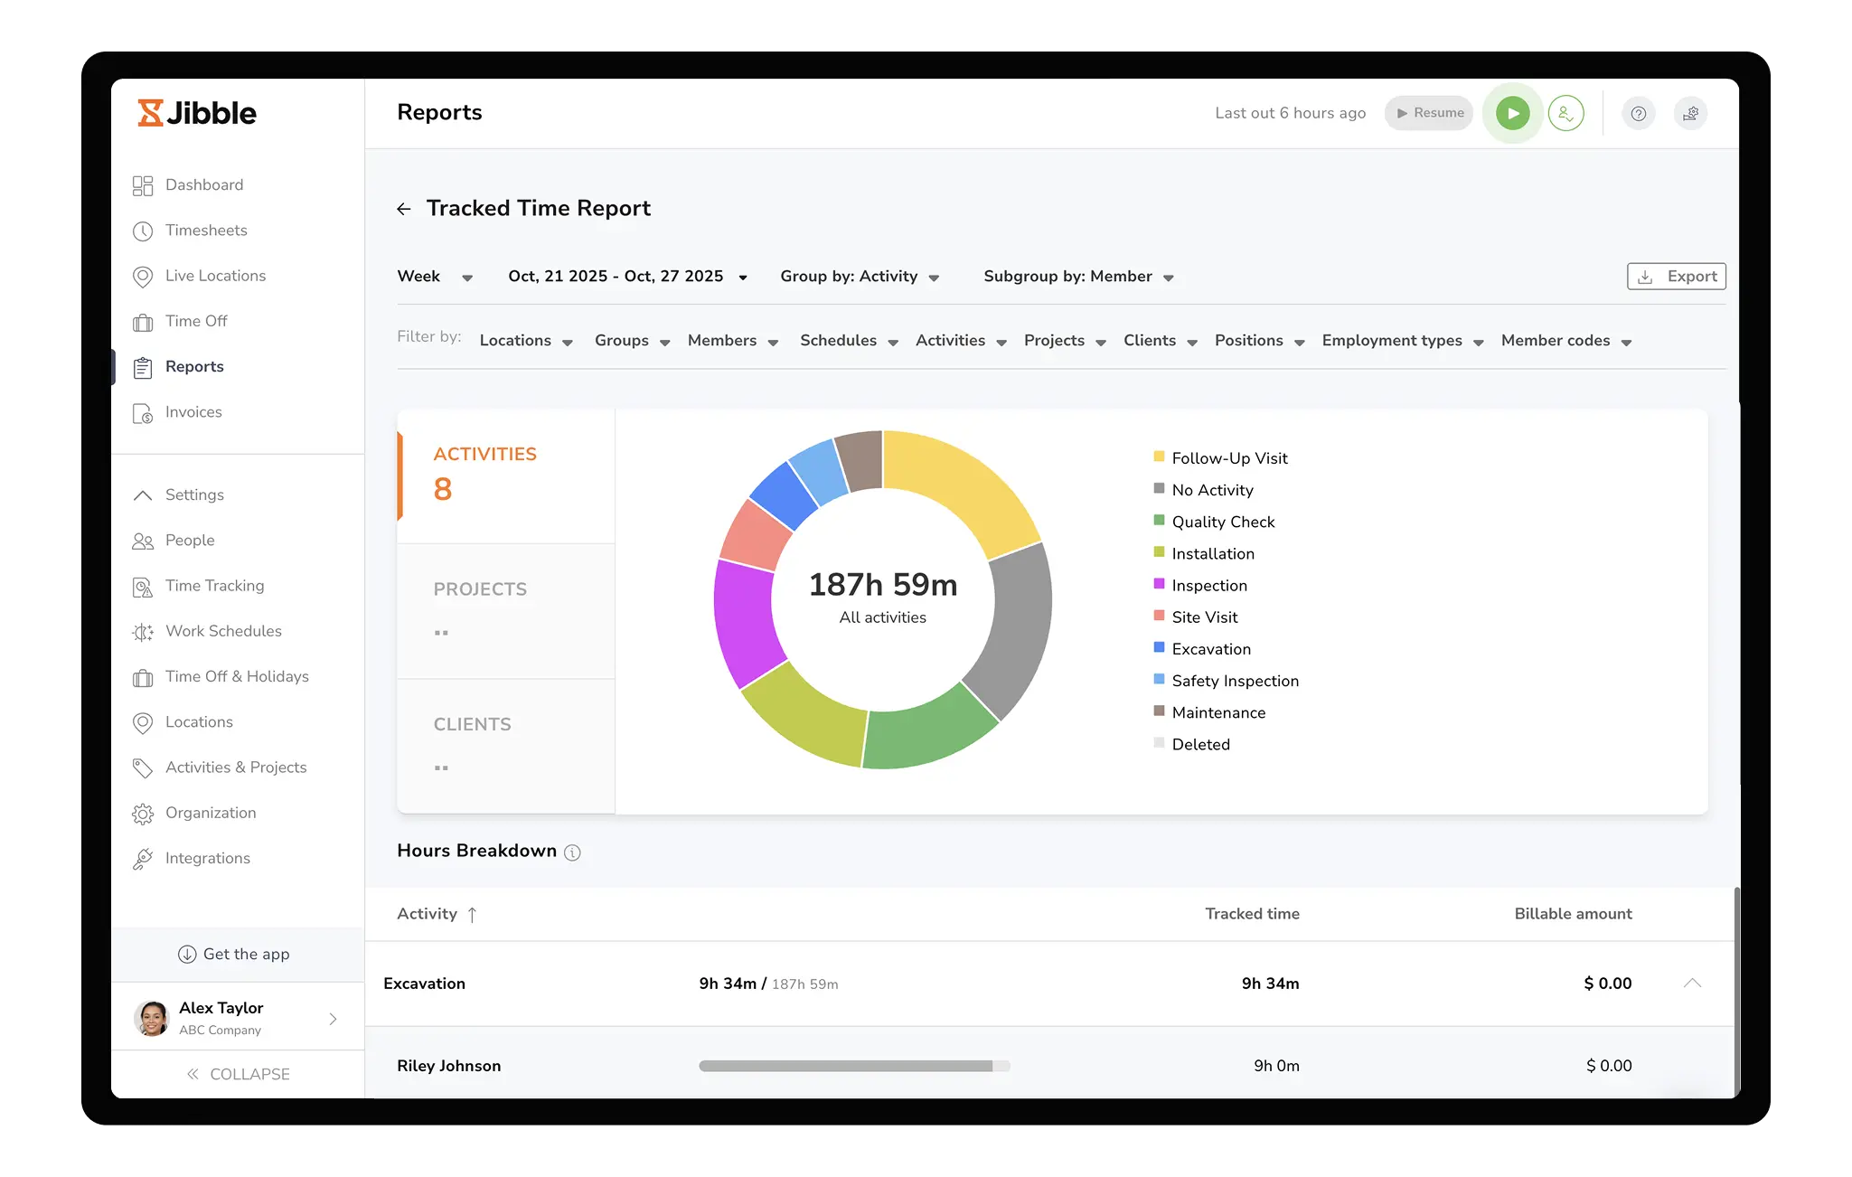1852x1177 pixels.
Task: Open the Locations filter dropdown
Action: [x=526, y=341]
